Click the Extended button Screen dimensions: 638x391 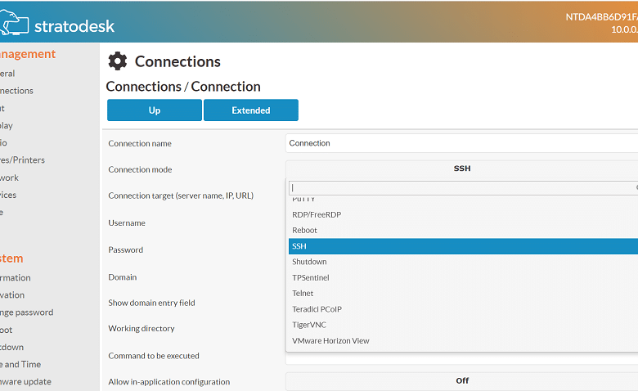click(x=250, y=110)
